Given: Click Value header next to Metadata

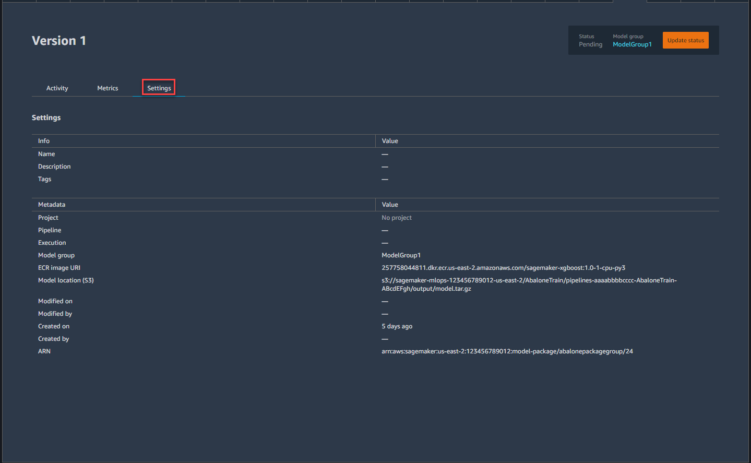Looking at the screenshot, I should click(x=390, y=205).
